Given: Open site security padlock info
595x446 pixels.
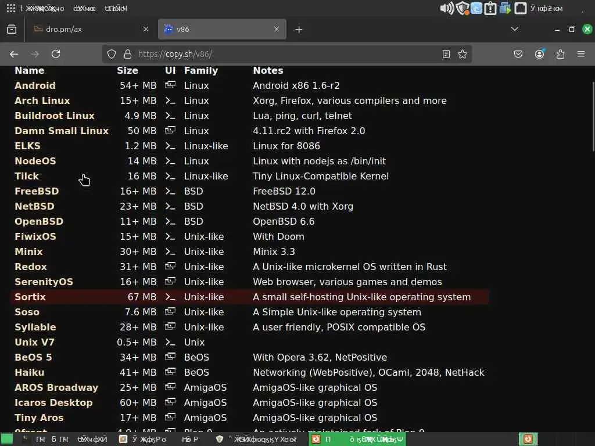Looking at the screenshot, I should point(128,54).
